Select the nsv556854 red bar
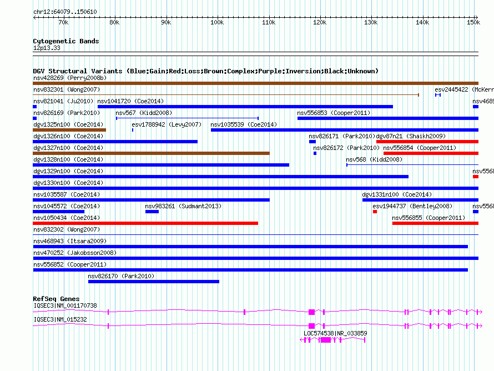The width and height of the screenshot is (494, 371). click(431, 153)
